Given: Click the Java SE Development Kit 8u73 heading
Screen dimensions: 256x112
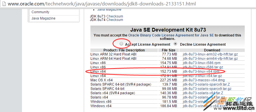Looking at the screenshot, I should (168, 30).
